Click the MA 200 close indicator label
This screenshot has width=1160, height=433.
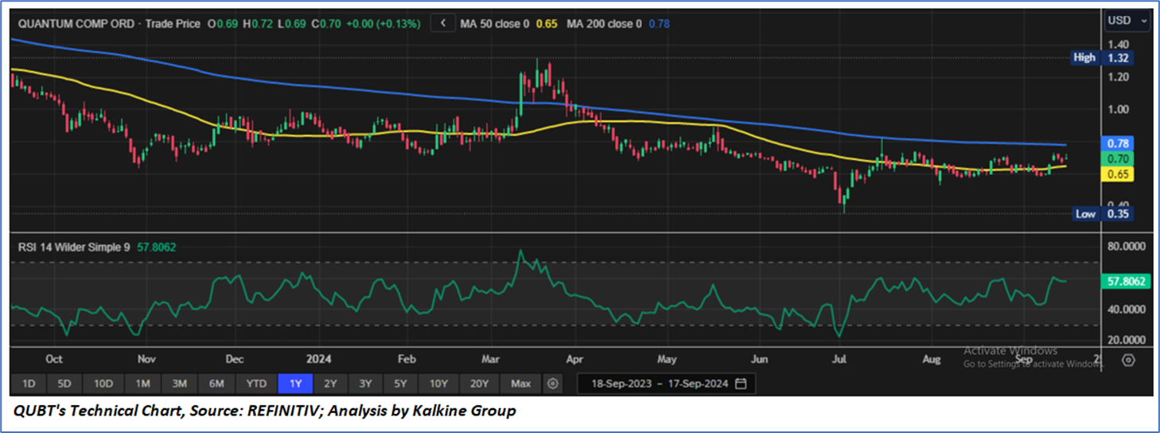(604, 24)
